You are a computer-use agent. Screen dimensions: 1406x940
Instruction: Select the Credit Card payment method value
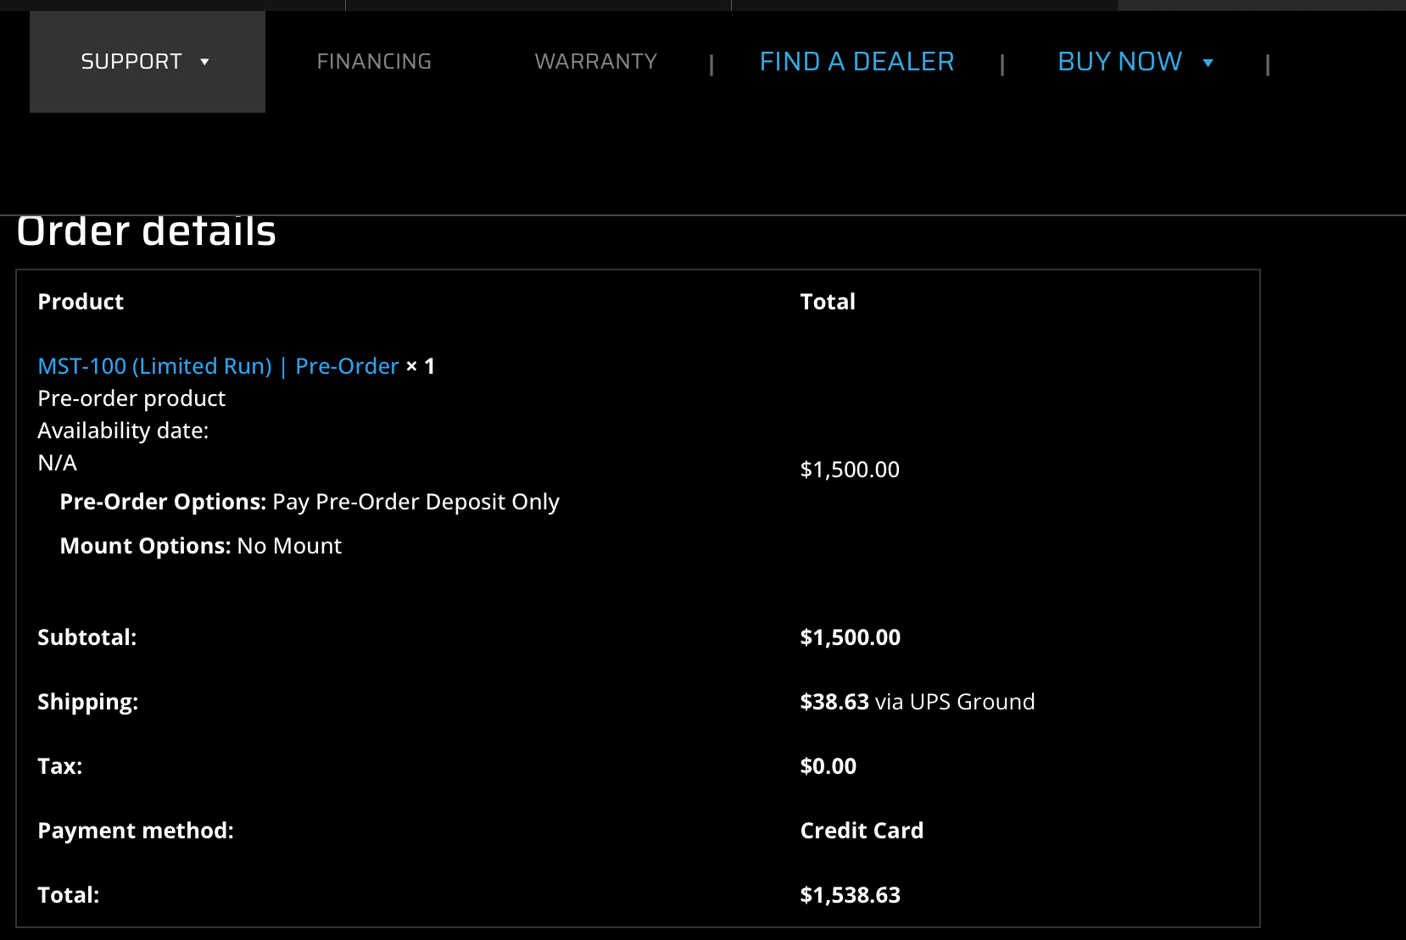point(862,831)
